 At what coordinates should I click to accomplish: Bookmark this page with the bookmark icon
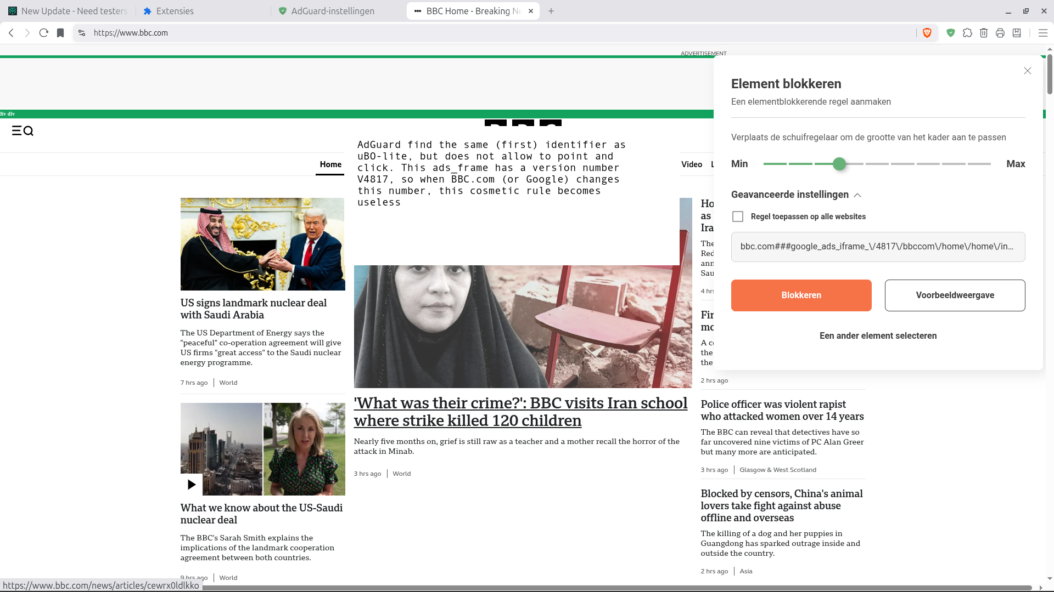coord(60,33)
